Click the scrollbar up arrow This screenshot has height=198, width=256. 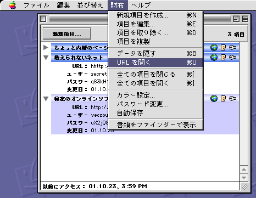244,169
